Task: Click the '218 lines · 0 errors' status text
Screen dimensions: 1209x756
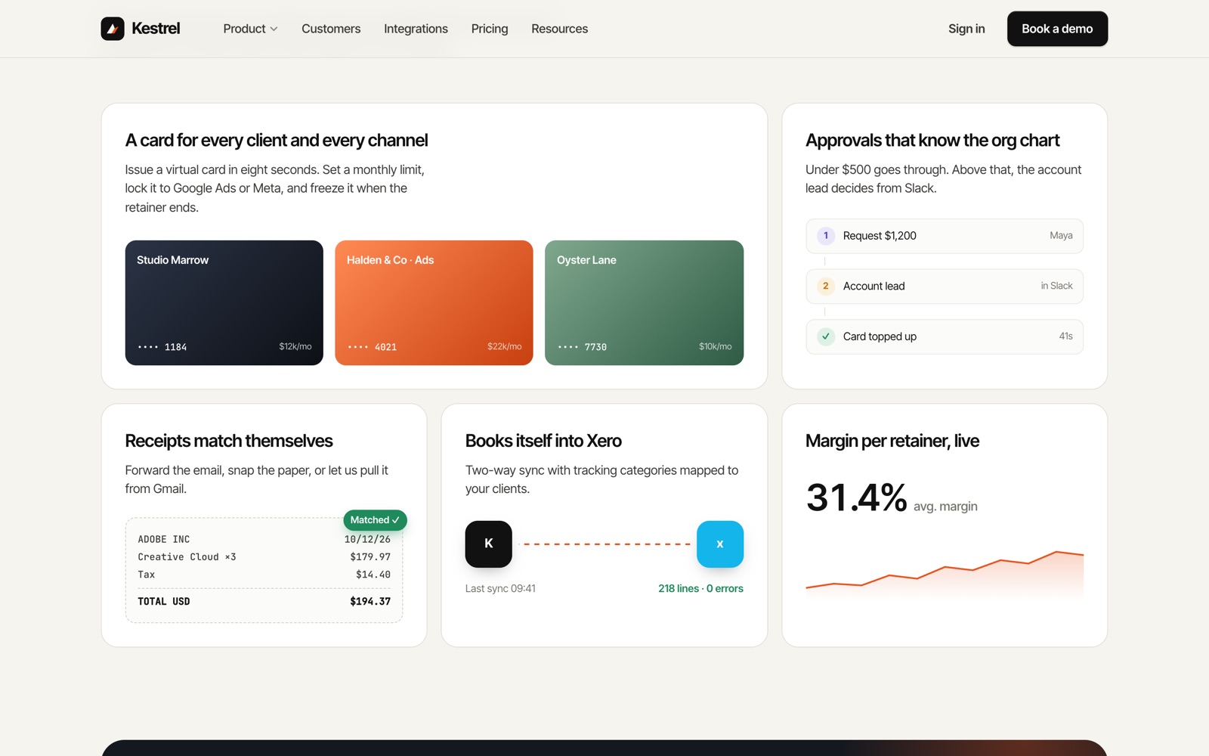Action: coord(700,588)
